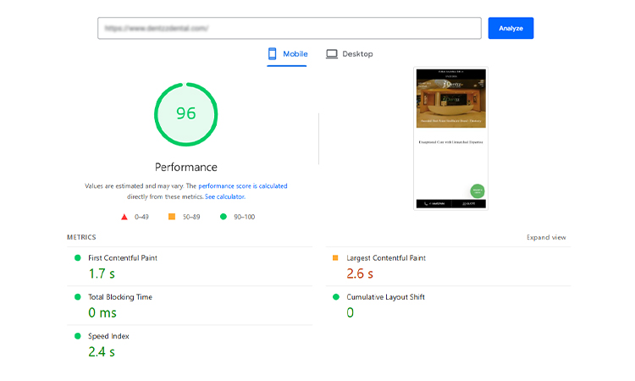Viewport: 635px width, 381px height.
Task: Click the Performance heading
Action: tap(186, 168)
